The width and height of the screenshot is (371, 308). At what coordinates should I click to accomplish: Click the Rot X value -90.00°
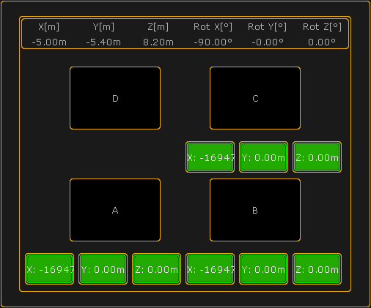213,42
